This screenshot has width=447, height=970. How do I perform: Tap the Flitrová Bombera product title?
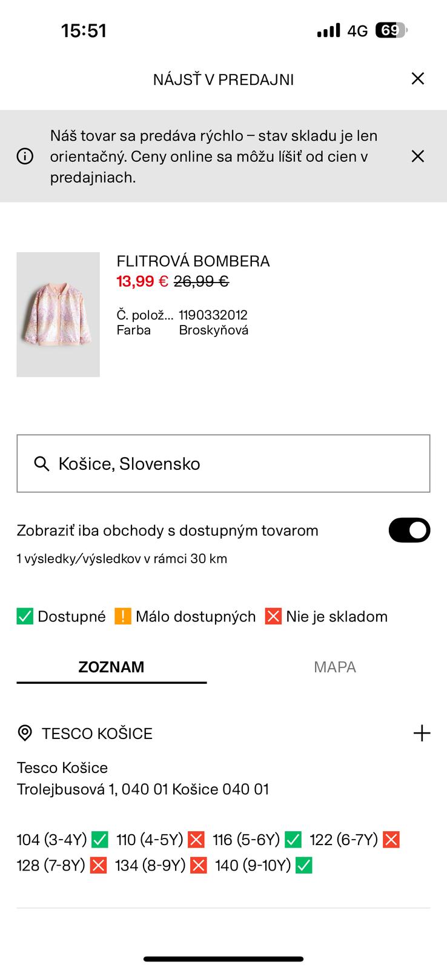point(193,261)
